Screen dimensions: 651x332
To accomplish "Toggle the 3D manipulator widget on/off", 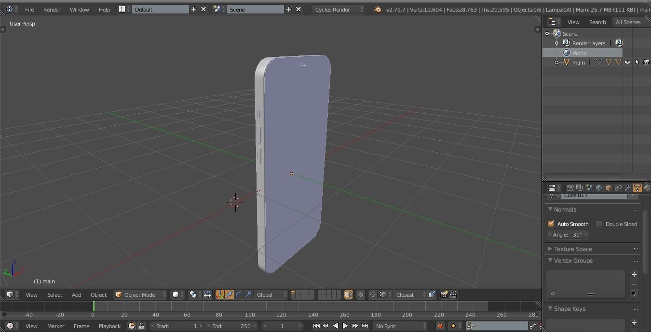I will click(220, 294).
